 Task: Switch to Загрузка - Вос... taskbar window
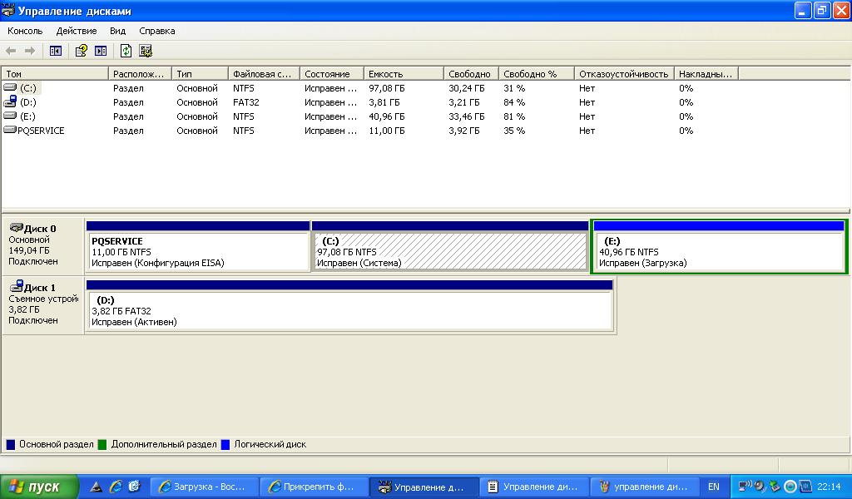coord(204,487)
